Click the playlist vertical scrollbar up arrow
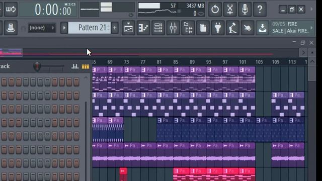 (x=312, y=62)
